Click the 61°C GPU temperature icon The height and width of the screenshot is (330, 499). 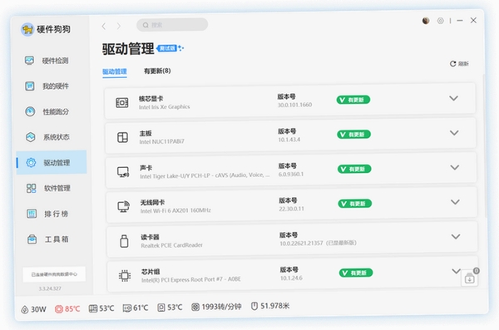127,308
